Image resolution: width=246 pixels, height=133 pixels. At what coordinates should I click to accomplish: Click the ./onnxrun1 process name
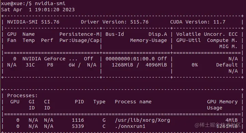[130, 126]
